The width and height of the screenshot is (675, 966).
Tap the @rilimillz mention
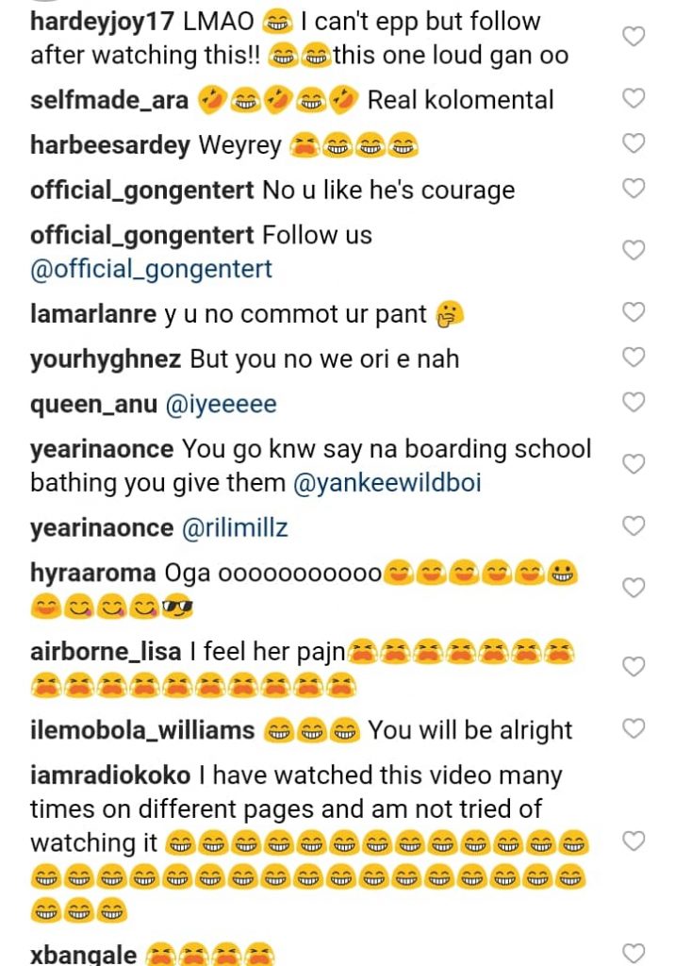click(x=235, y=528)
